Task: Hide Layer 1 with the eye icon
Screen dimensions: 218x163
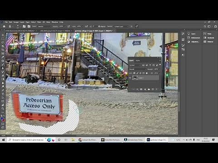Action: coord(130,78)
